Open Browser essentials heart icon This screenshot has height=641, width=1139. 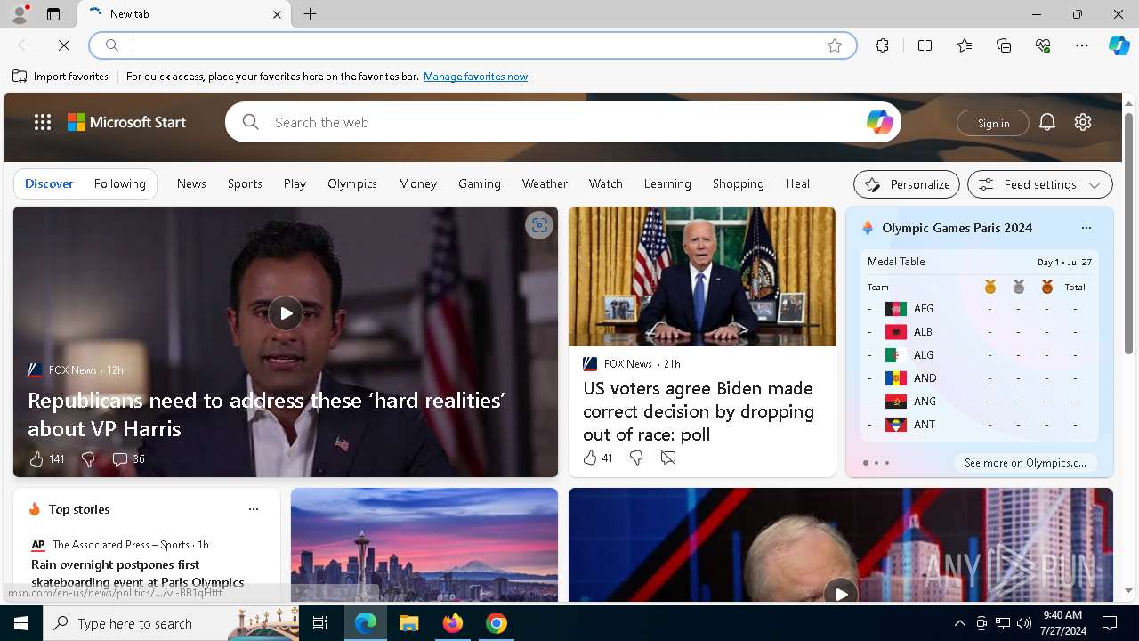(1043, 45)
